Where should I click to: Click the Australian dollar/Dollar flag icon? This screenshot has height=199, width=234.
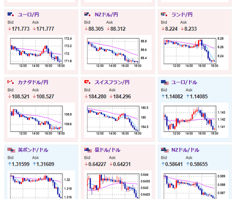coord(88,150)
